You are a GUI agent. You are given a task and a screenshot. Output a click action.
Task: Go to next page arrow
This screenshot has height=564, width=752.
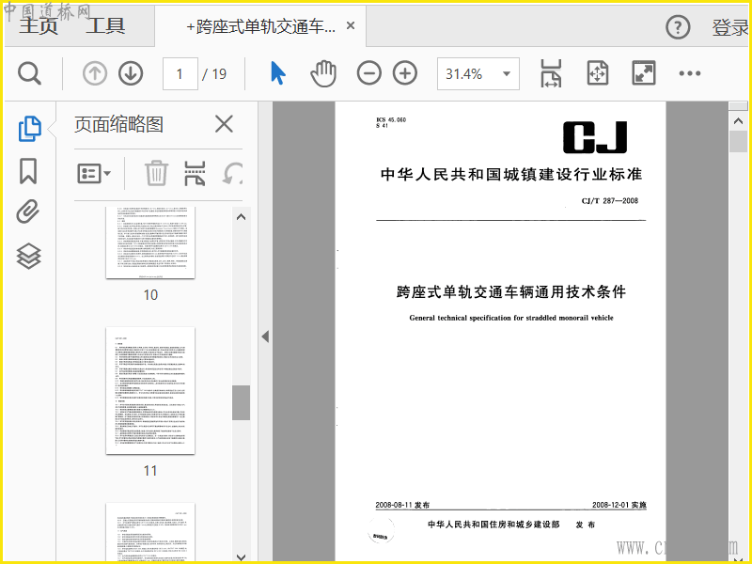tap(131, 74)
